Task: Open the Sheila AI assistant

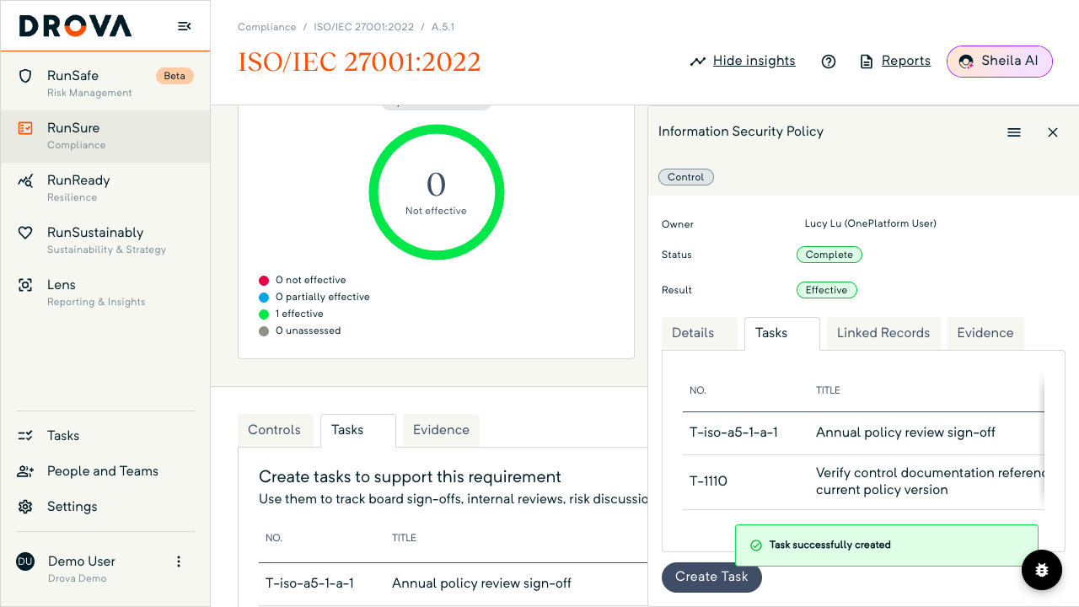Action: pyautogui.click(x=1000, y=62)
